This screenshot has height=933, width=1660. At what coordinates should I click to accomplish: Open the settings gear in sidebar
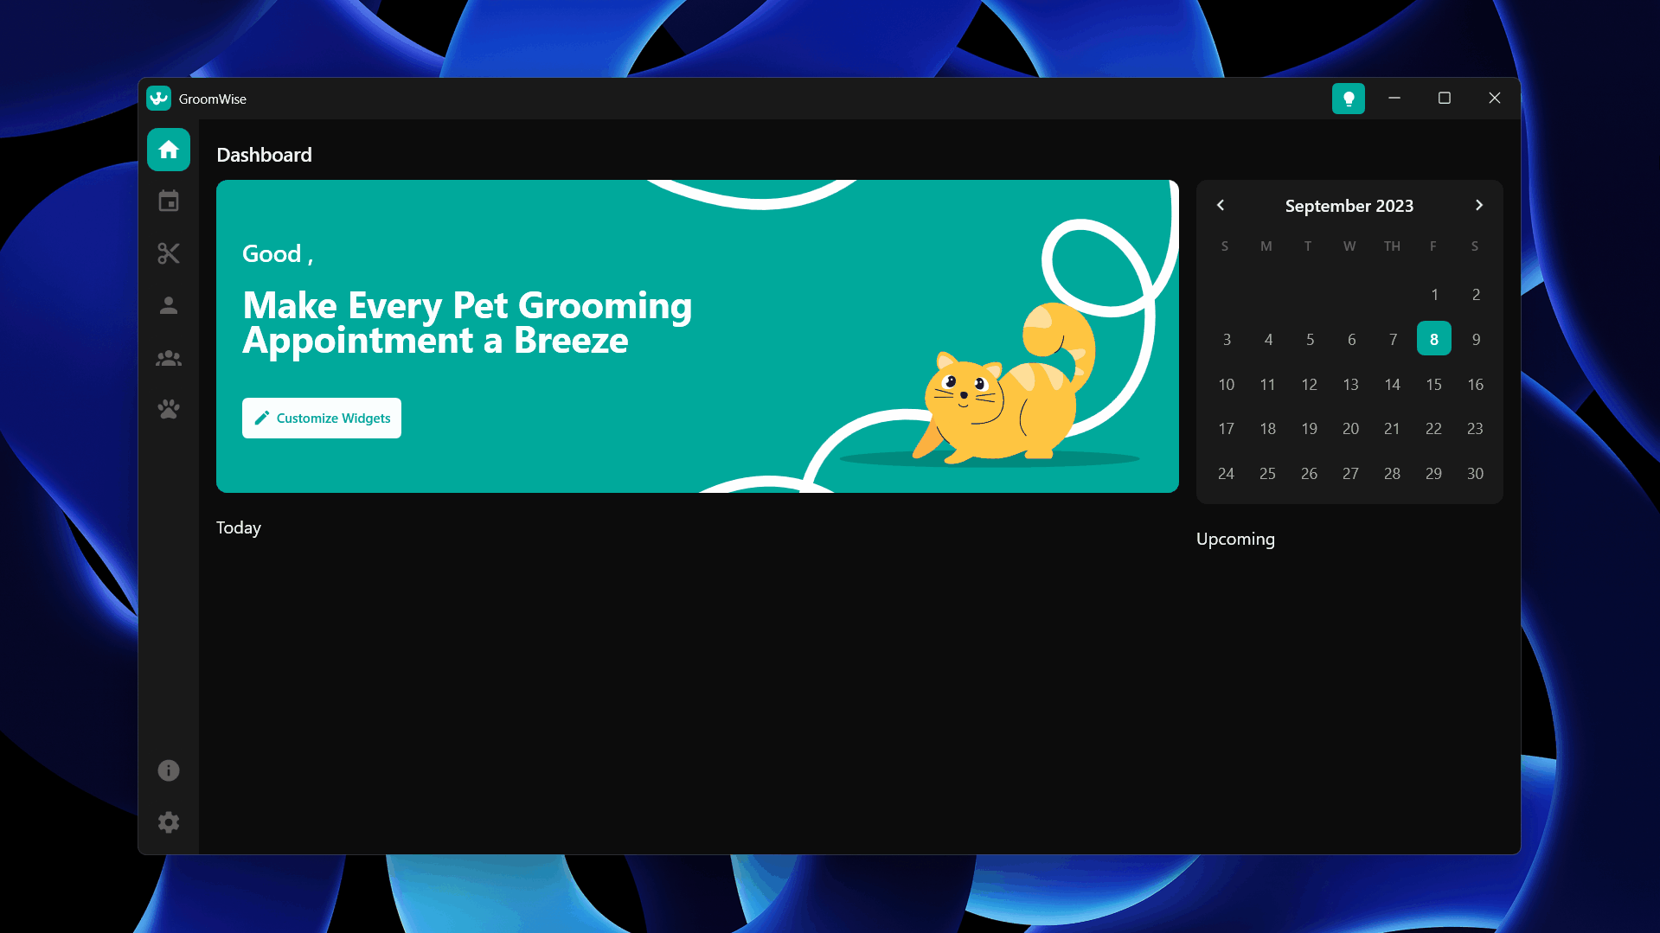(169, 822)
